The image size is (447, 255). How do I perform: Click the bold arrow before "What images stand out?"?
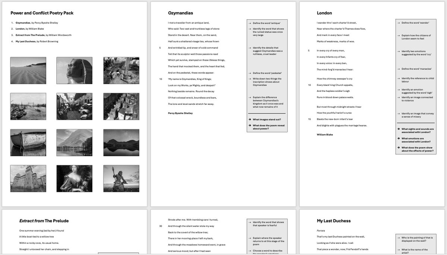point(249,120)
